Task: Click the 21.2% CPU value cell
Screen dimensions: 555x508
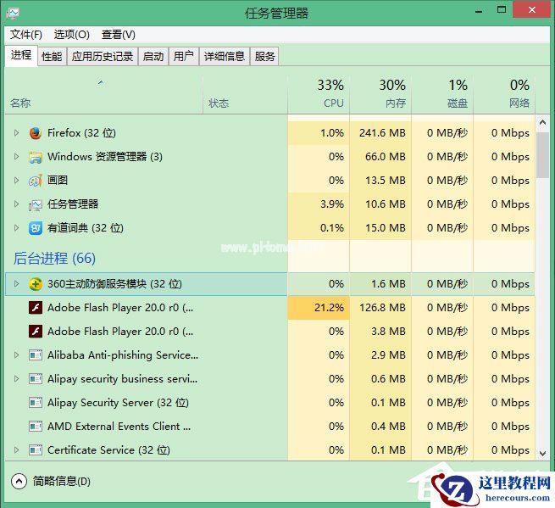Action: [x=319, y=308]
